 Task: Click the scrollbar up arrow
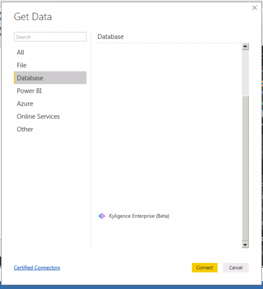[245, 46]
